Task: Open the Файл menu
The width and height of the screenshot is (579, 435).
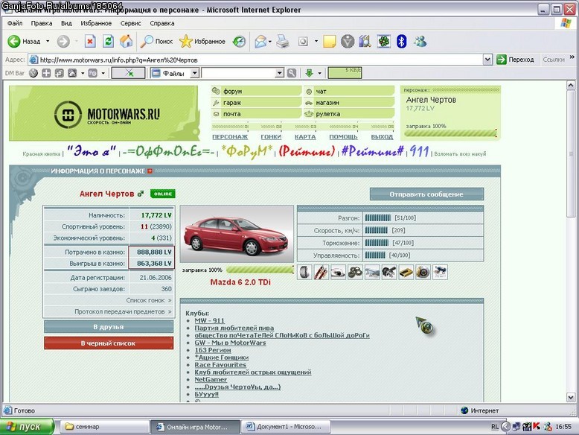Action: coord(15,23)
